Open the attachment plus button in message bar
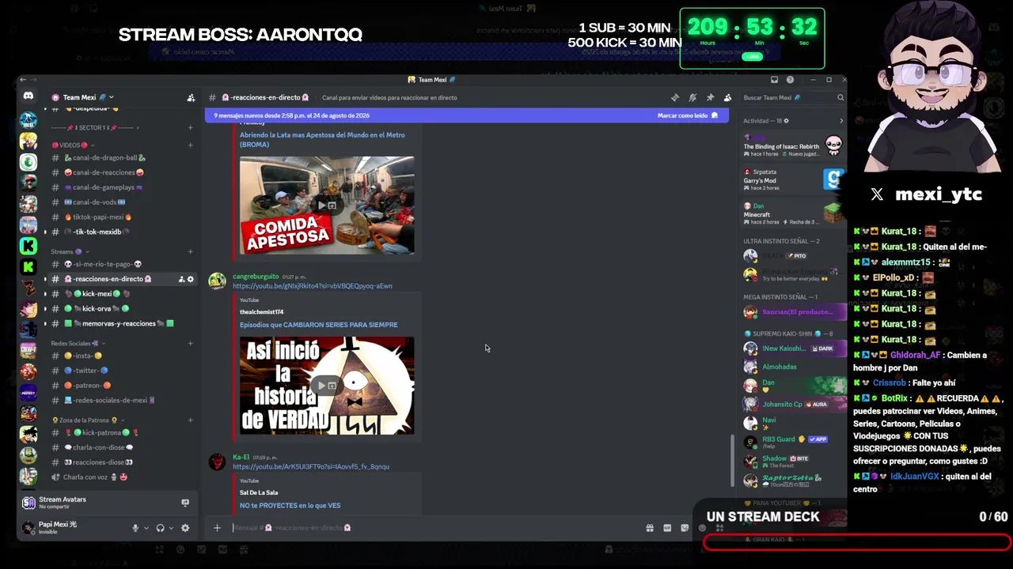The image size is (1013, 569). (x=217, y=528)
